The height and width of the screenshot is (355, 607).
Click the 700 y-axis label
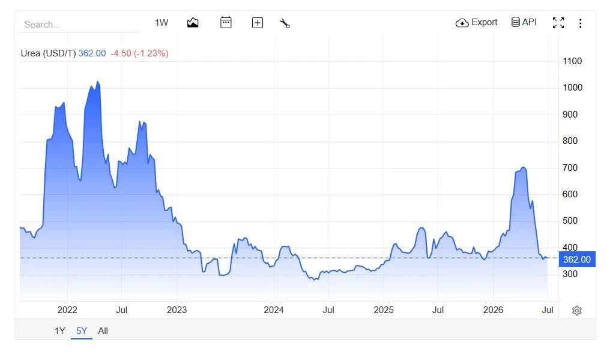[x=570, y=168]
